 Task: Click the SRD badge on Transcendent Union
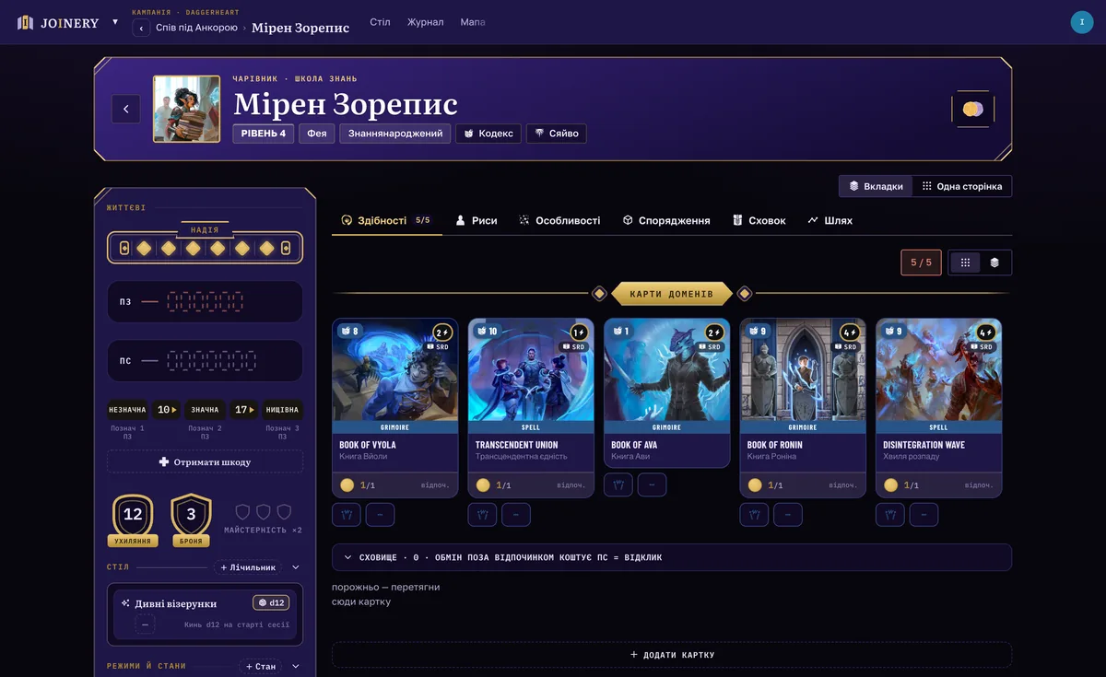[574, 347]
